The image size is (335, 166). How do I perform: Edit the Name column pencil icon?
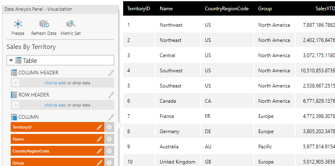(99, 139)
